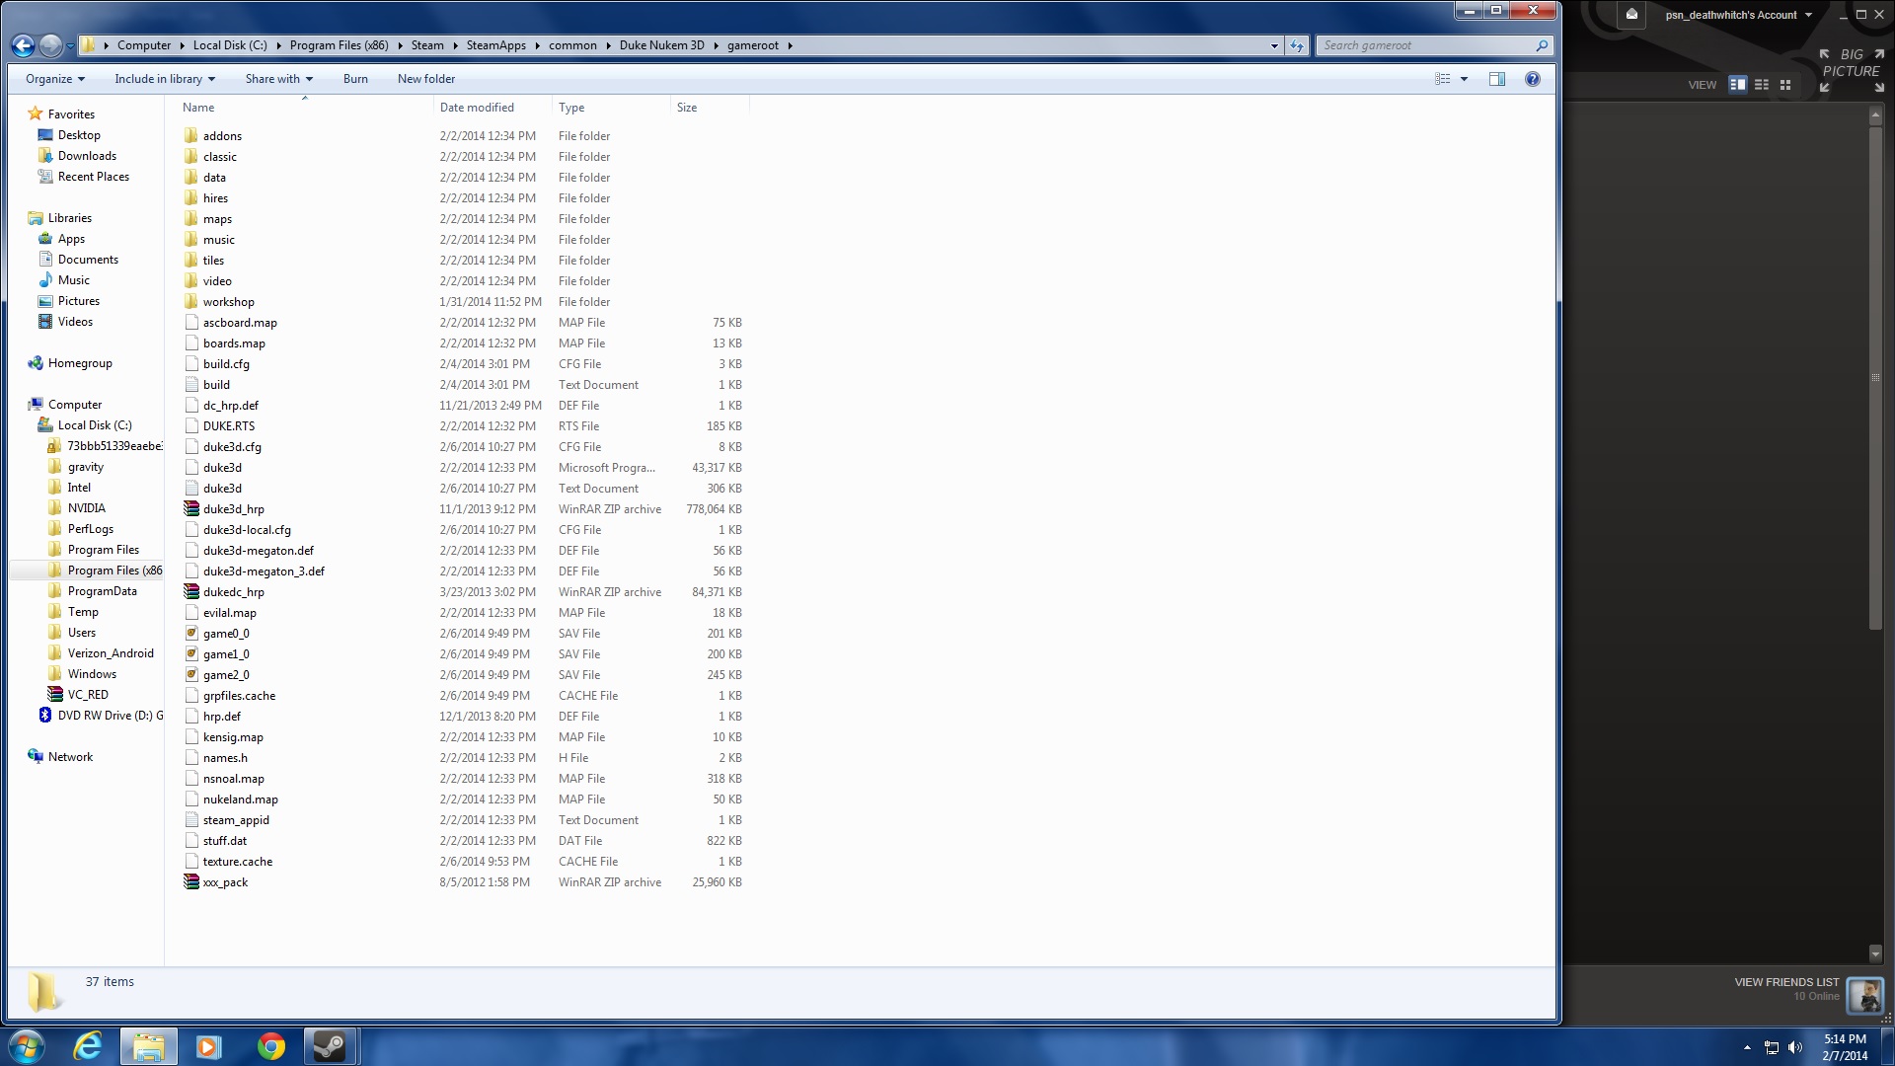1895x1066 pixels.
Task: Open the change view options arrow
Action: point(1464,79)
